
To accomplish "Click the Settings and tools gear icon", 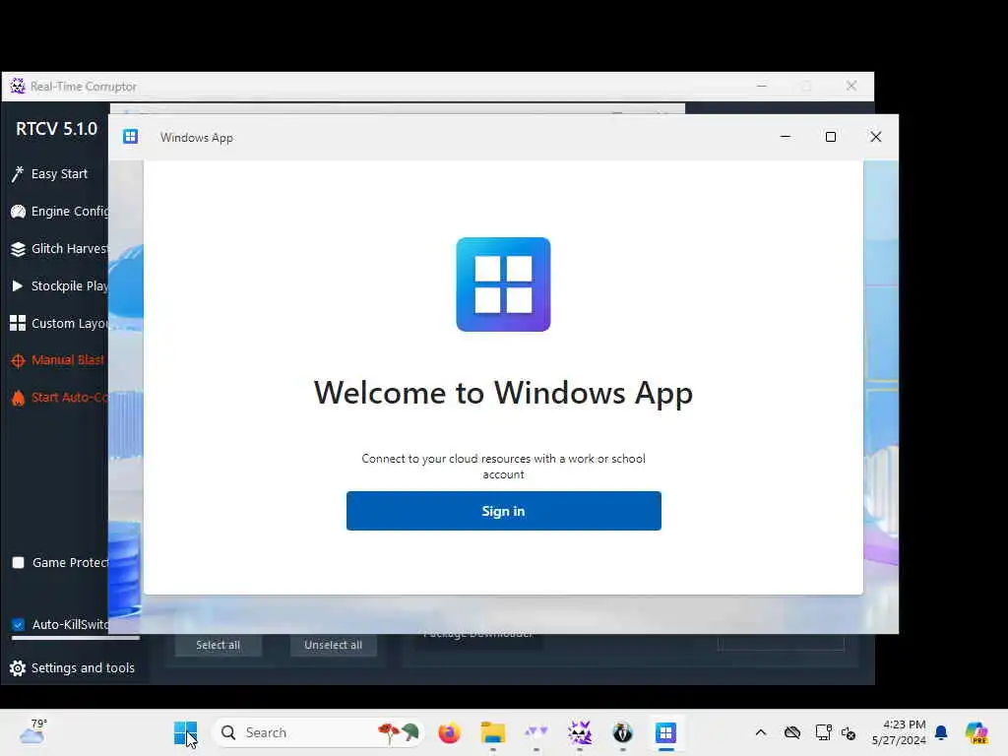I will pyautogui.click(x=18, y=668).
